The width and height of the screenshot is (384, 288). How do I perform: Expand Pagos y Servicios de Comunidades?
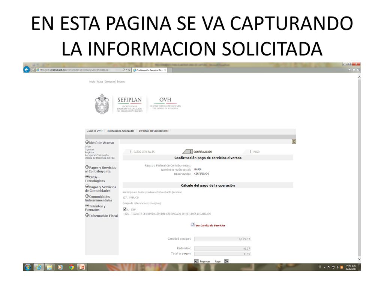[x=100, y=189]
